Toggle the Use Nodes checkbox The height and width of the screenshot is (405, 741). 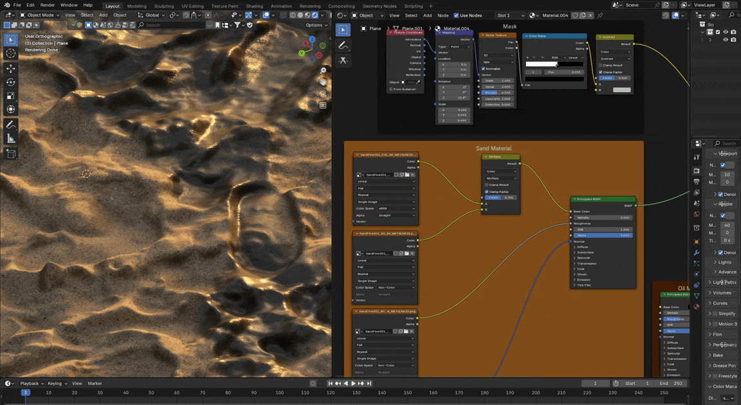[x=457, y=15]
